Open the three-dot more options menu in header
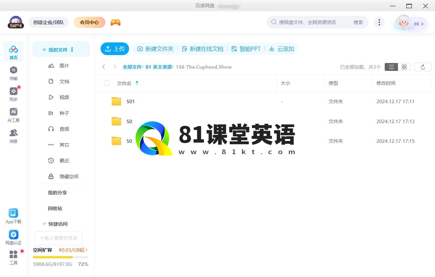Image resolution: width=435 pixels, height=277 pixels. tap(379, 22)
